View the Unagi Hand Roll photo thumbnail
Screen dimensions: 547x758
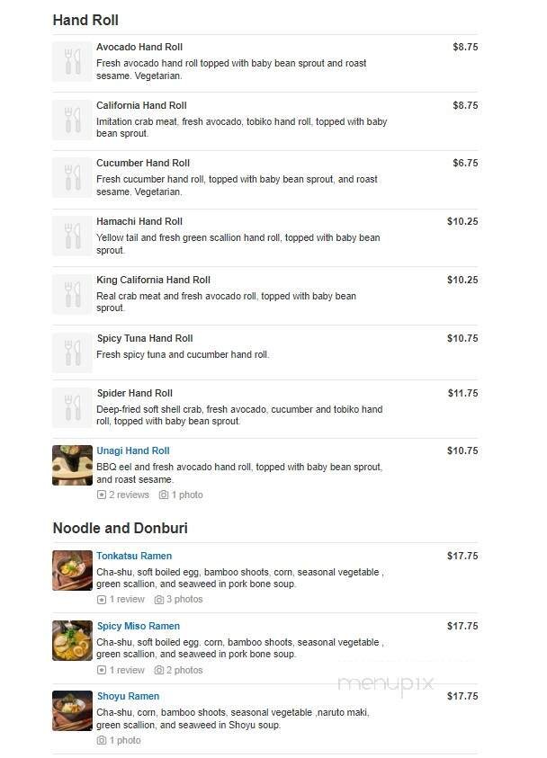pos(72,465)
